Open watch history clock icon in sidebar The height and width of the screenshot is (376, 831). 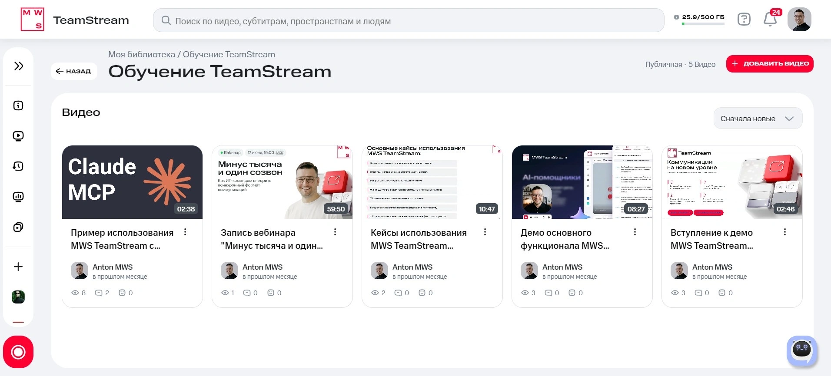pyautogui.click(x=18, y=166)
